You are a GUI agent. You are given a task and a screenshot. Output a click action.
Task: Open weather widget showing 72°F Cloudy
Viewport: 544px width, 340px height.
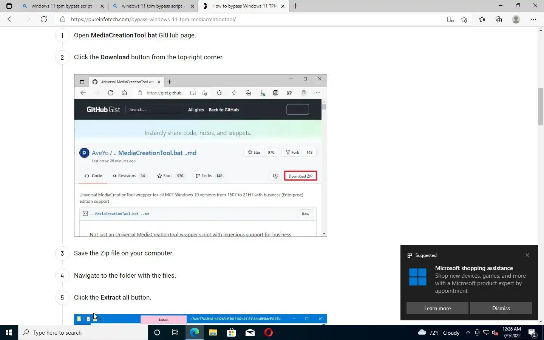tap(439, 332)
